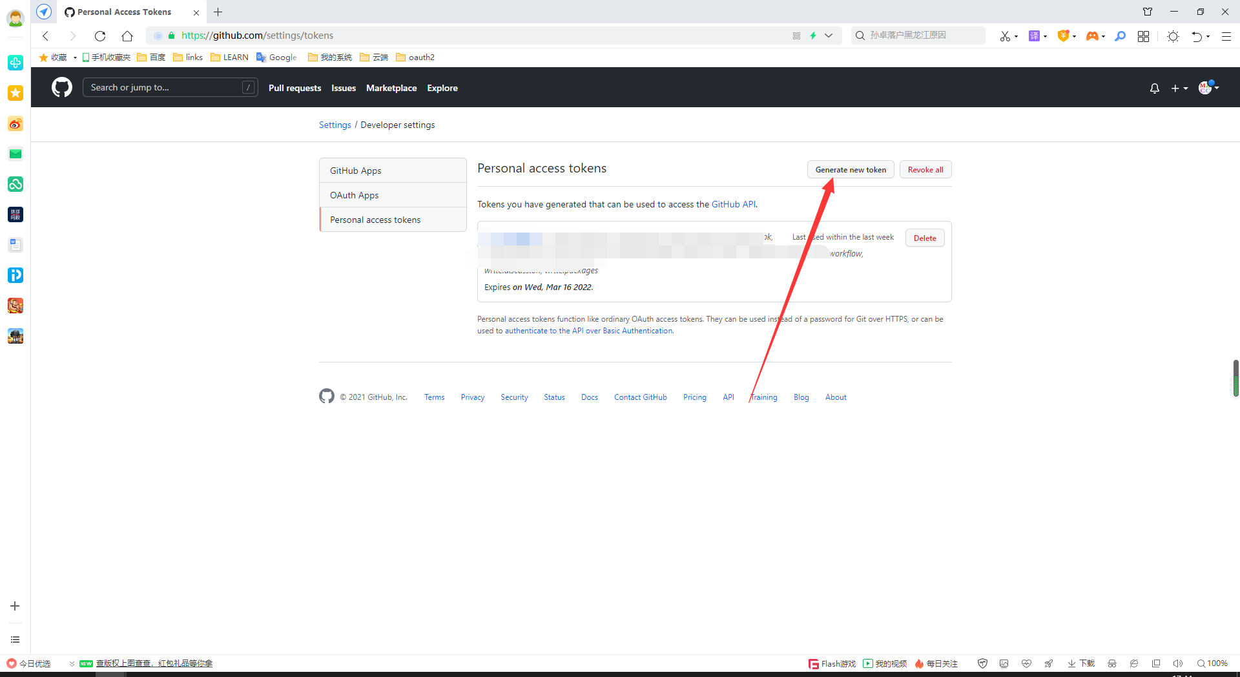Screen dimensions: 1240x677
Task: Click the browser back arrow
Action: pyautogui.click(x=46, y=36)
